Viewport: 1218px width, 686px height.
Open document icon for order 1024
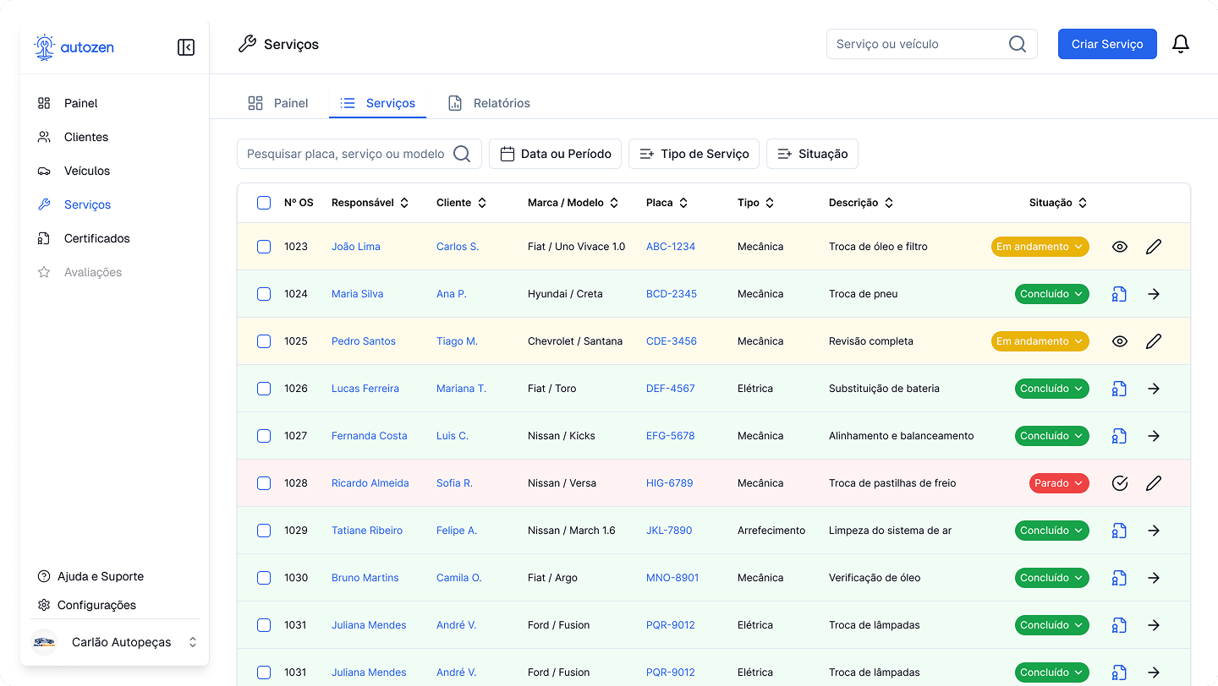(x=1120, y=294)
